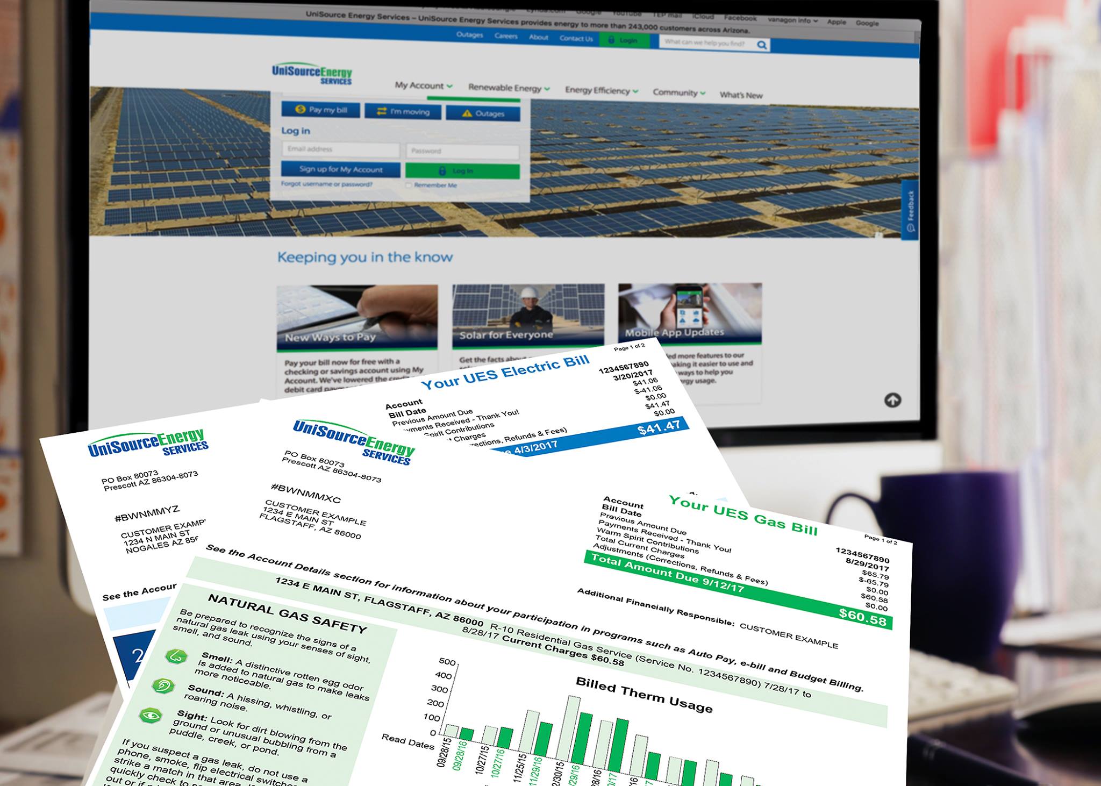This screenshot has height=786, width=1101.
Task: Click the Sound ear icon on gas bill
Action: click(163, 685)
